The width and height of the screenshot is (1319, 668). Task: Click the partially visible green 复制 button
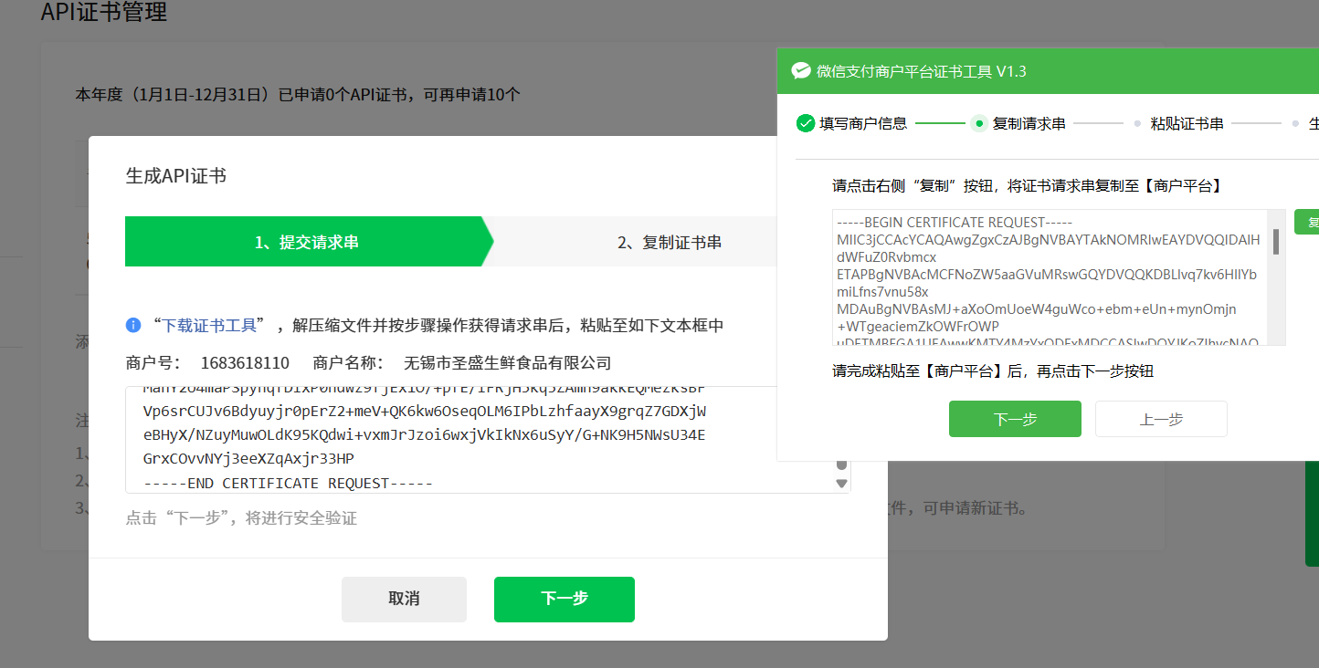pyautogui.click(x=1308, y=222)
